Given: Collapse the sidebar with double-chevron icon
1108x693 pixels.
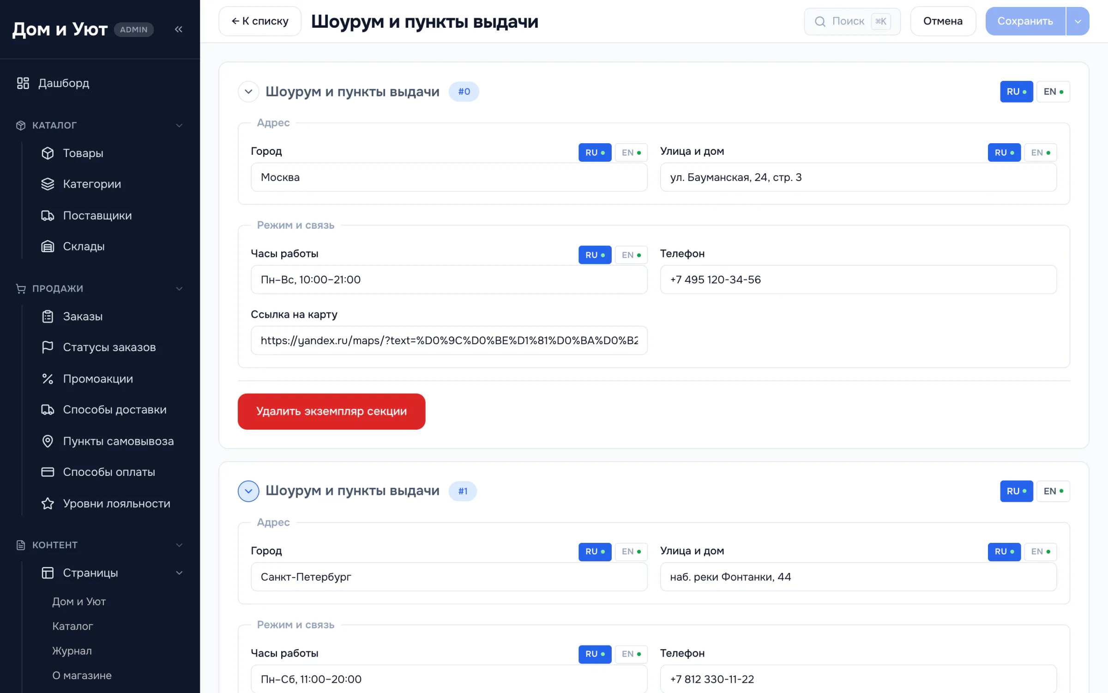Looking at the screenshot, I should click(179, 30).
